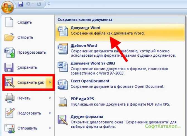
Task: Click the PDF или XPS document icon
Action: coord(63,102)
